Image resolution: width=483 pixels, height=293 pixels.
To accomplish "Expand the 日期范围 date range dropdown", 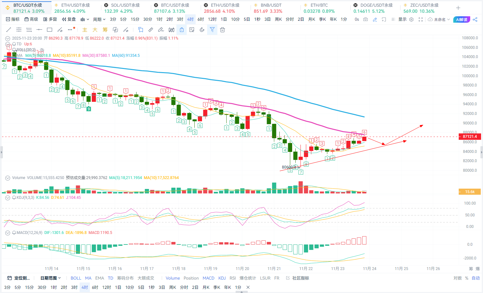I will (50, 278).
